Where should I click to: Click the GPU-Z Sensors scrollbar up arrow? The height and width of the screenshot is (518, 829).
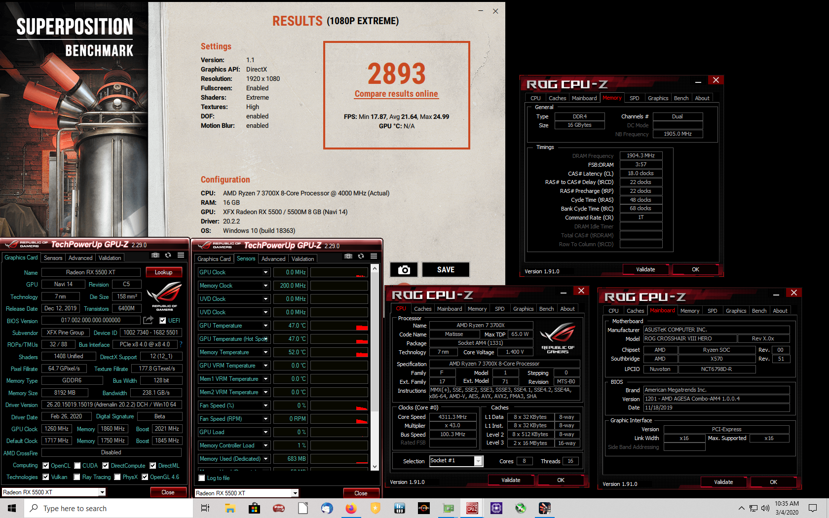375,269
